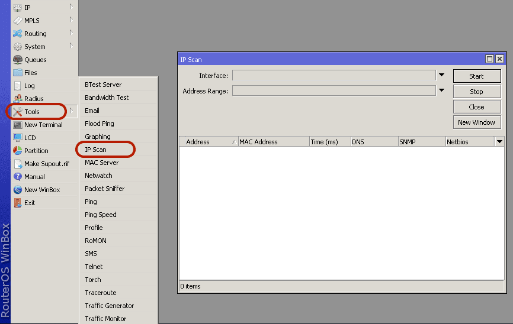The height and width of the screenshot is (324, 513).
Task: Click the Routing icon
Action: (x=17, y=34)
